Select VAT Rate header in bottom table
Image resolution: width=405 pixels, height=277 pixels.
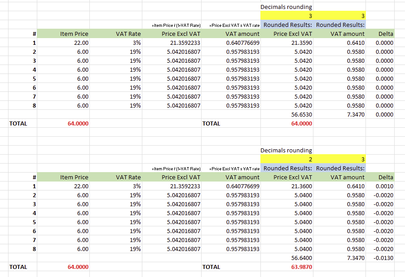(128, 177)
